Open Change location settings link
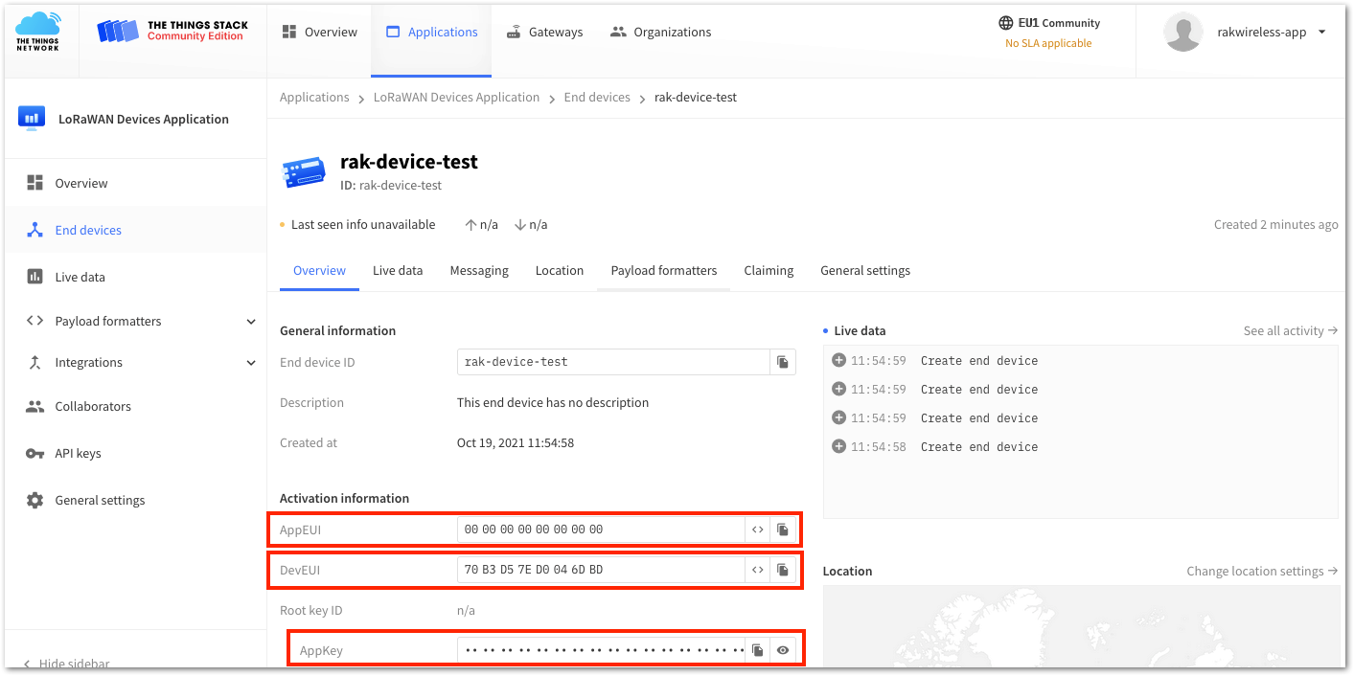 1262,571
